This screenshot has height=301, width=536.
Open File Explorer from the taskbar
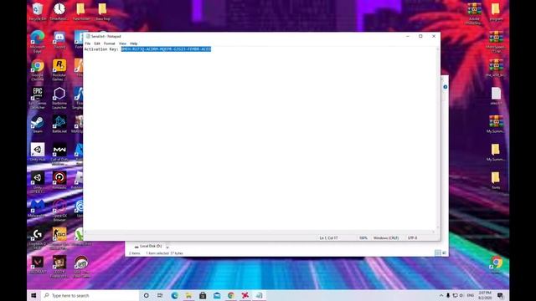coord(188,295)
